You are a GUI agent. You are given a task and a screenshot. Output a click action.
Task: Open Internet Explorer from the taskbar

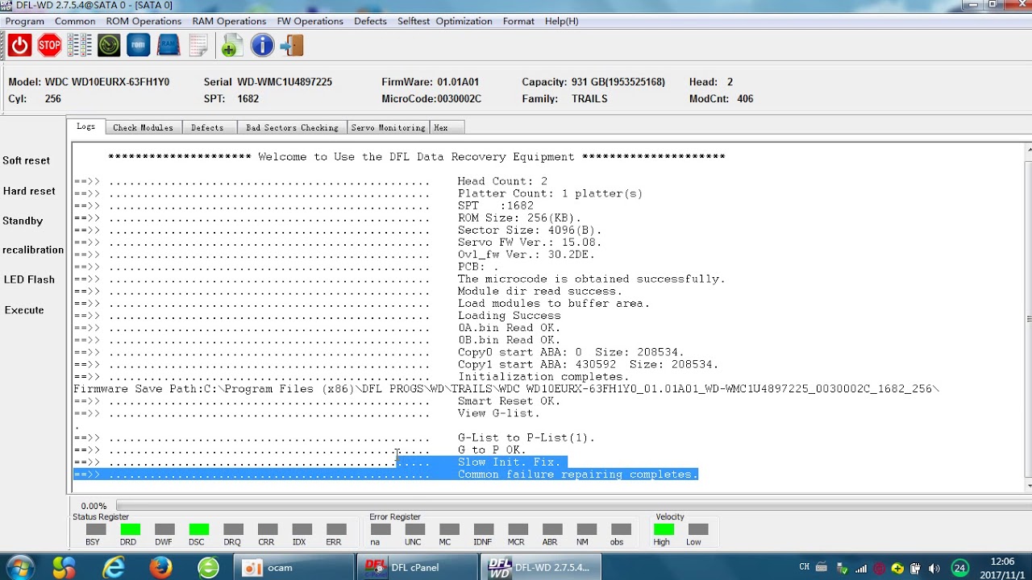[114, 567]
